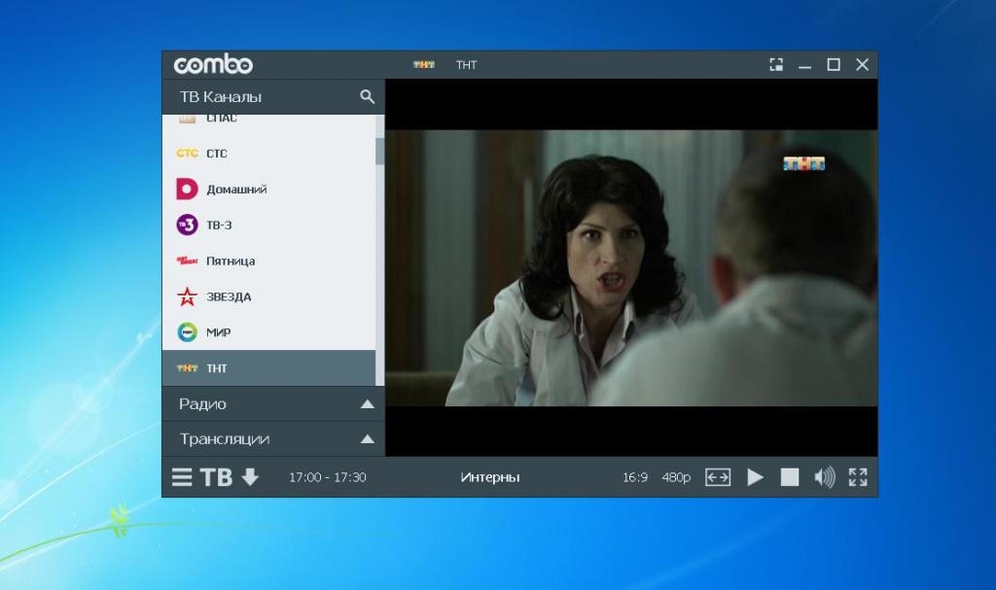
Task: Change the 16:9 aspect ratio
Action: pyautogui.click(x=634, y=477)
